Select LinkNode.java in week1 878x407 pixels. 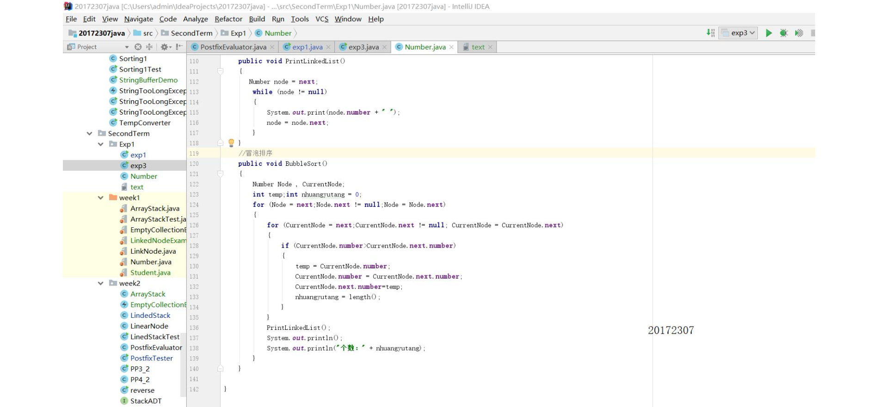(x=148, y=251)
